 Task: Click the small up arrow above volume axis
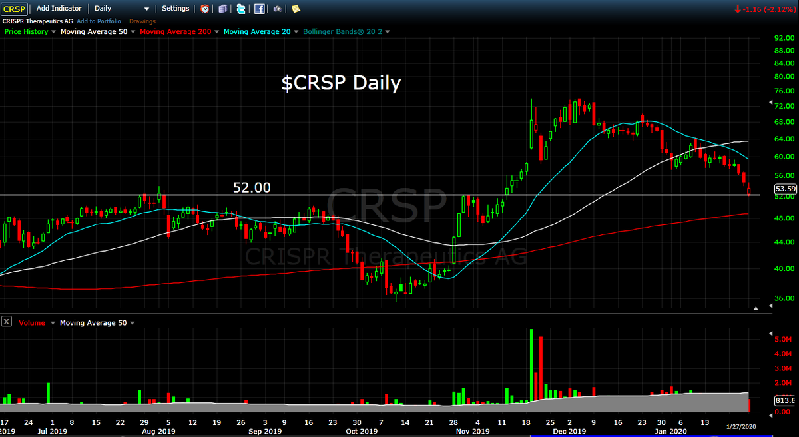[x=756, y=308]
